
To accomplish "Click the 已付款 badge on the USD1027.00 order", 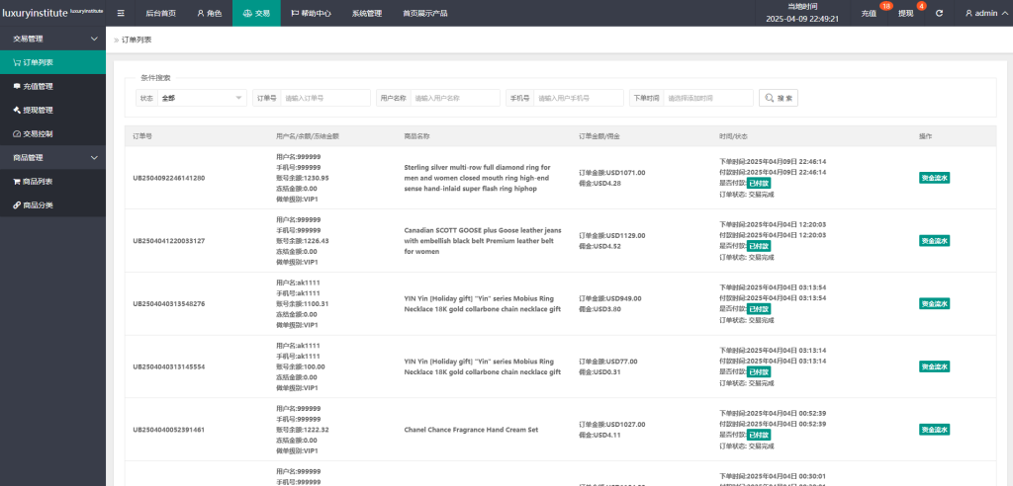I will [759, 435].
